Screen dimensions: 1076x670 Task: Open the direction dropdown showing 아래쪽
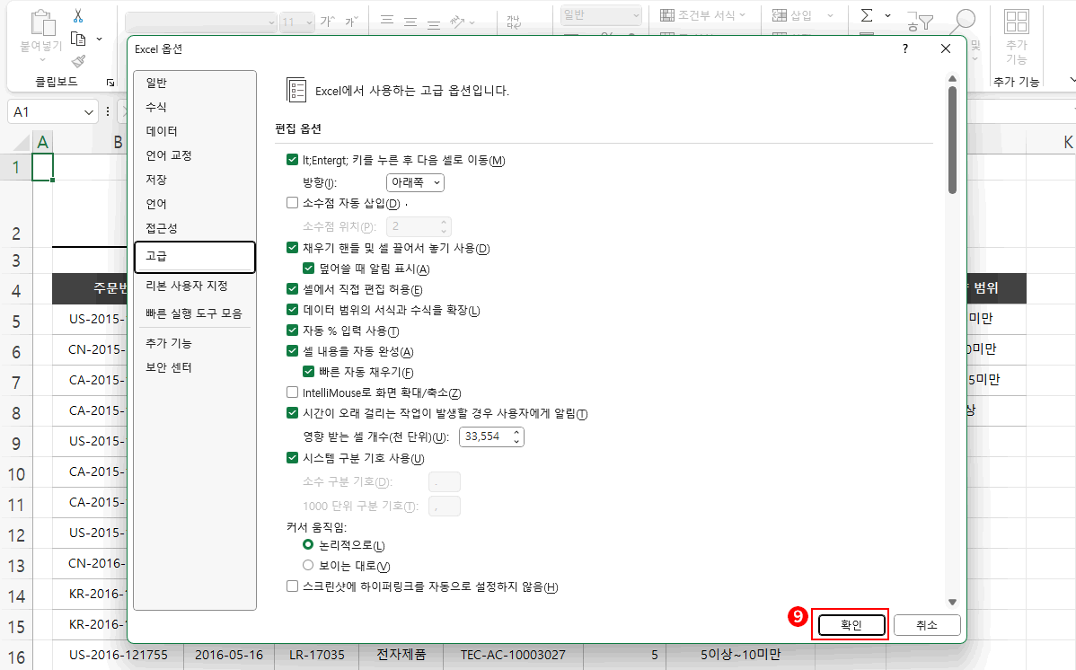point(415,182)
